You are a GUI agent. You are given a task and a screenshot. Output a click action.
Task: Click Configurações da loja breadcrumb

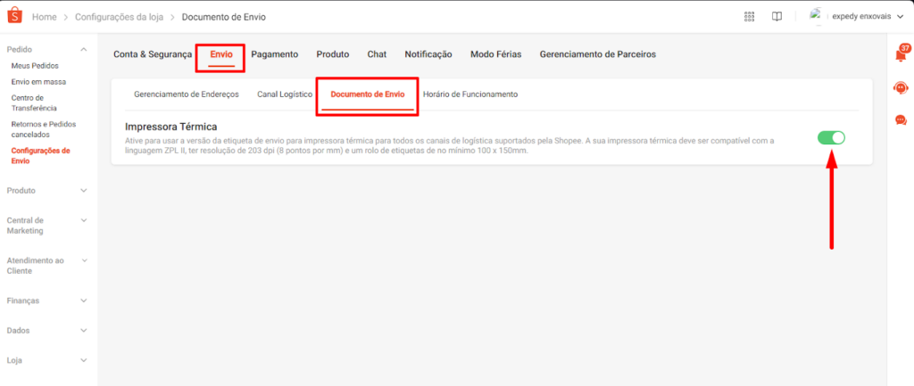click(123, 17)
